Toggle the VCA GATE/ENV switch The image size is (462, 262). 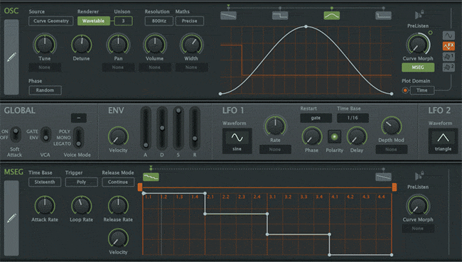pos(45,134)
